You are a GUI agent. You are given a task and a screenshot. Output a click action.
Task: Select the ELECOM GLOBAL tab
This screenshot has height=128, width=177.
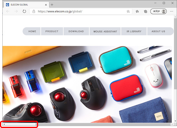click(26, 5)
